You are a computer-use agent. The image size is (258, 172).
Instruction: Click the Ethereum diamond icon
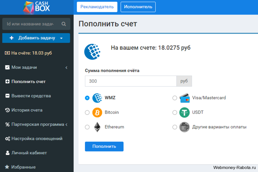click(97, 127)
